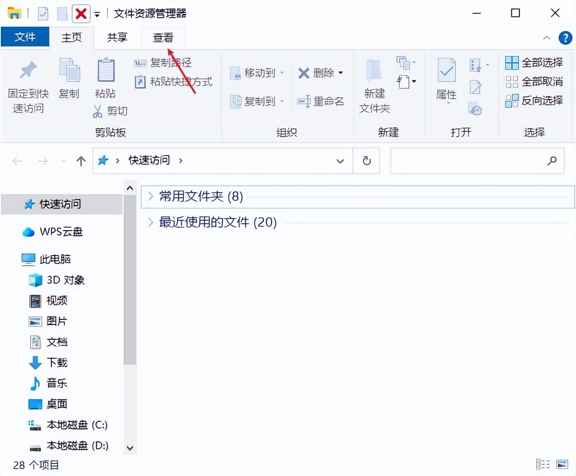This screenshot has height=476, width=576.
Task: Open the recent locations dropdown arrow
Action: point(63,161)
